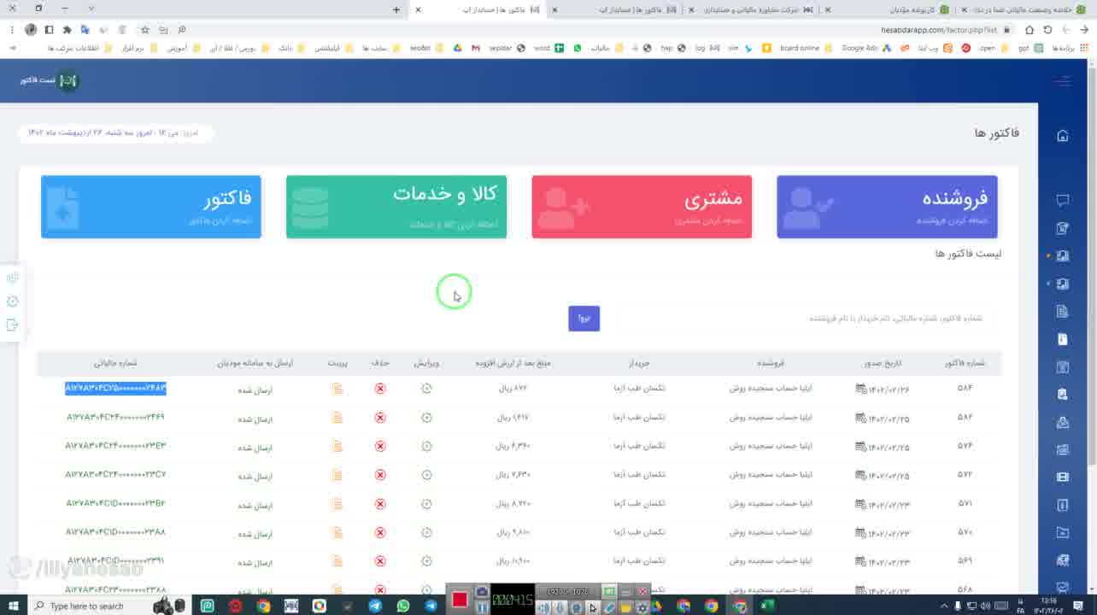Open the بانک bookmarks folder
1097x615 pixels.
coord(291,48)
